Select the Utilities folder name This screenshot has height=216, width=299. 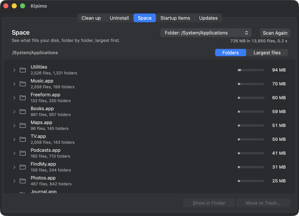point(39,67)
